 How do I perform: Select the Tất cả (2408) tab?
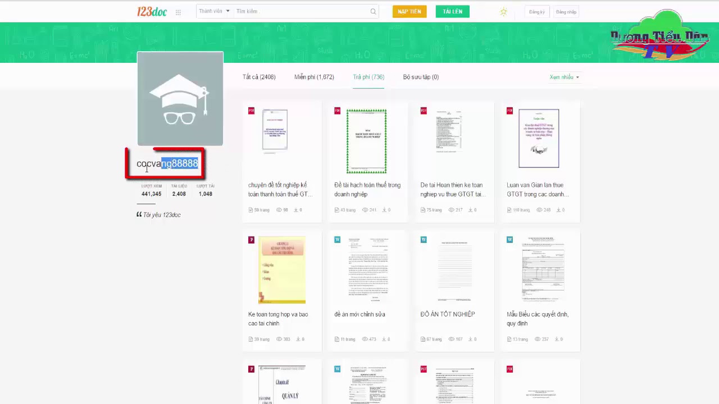(259, 77)
